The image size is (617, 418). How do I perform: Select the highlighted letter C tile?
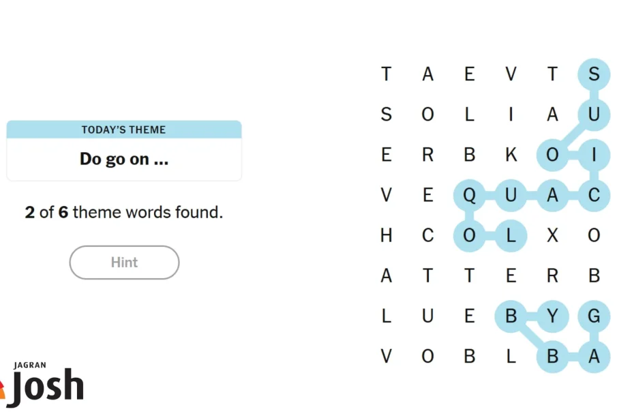[x=594, y=196]
